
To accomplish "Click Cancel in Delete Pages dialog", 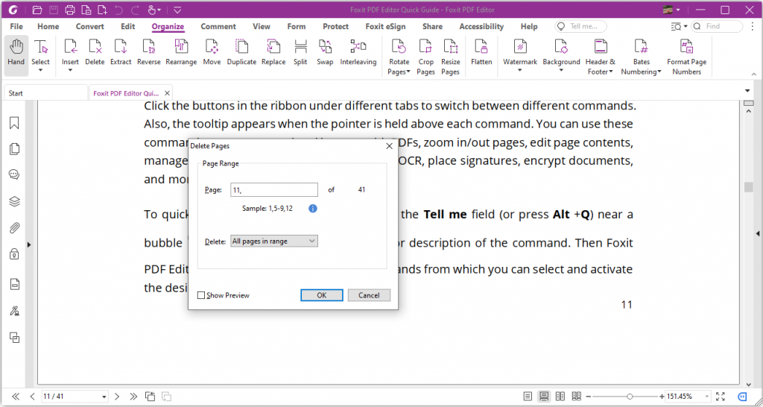I will coord(369,295).
